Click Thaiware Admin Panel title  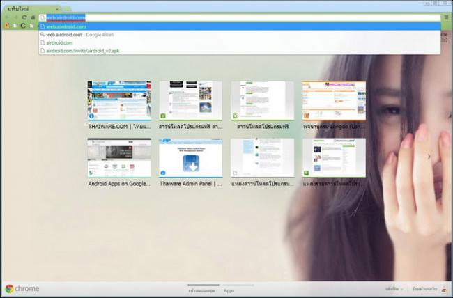[191, 184]
